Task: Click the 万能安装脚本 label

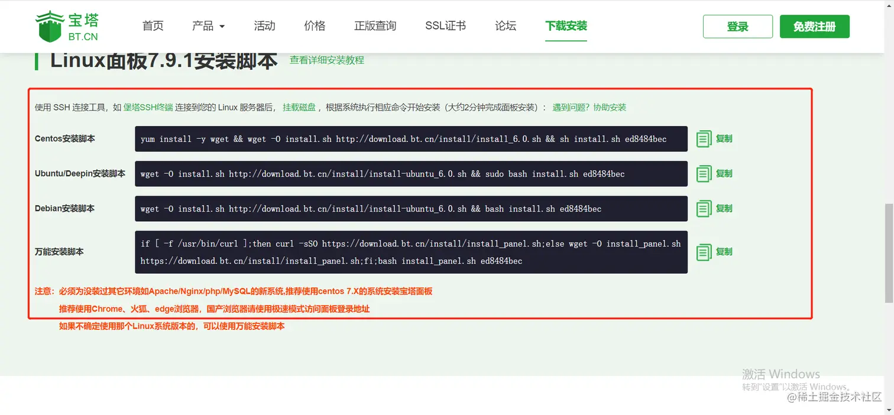Action: click(x=59, y=252)
